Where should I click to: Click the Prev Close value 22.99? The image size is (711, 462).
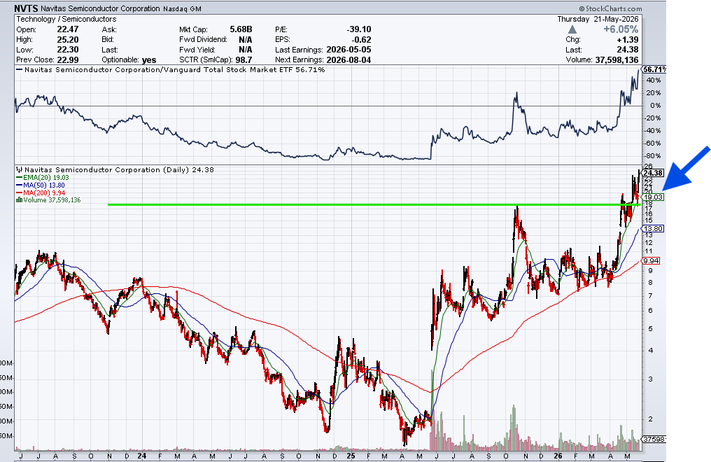[x=68, y=59]
